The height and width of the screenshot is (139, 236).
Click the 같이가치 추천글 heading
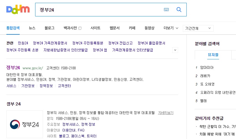point(209,118)
